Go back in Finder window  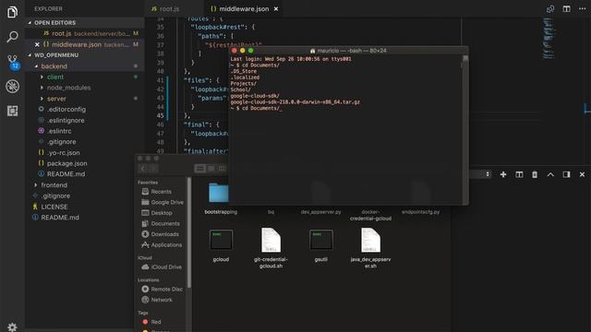tap(143, 169)
